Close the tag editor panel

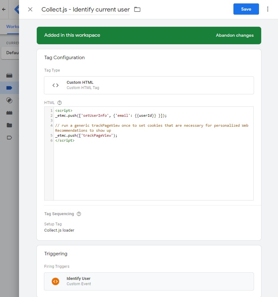click(30, 9)
